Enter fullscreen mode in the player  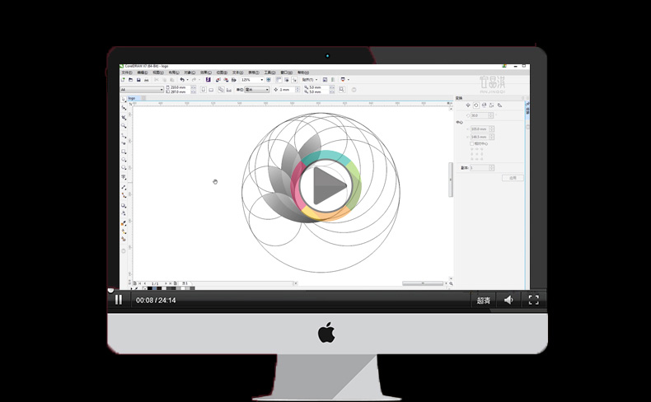point(533,300)
